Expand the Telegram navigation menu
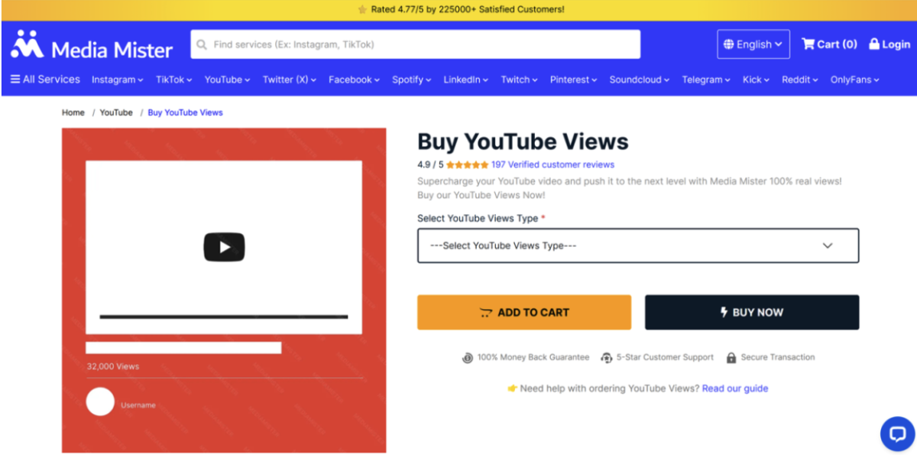This screenshot has width=917, height=455. pos(706,80)
